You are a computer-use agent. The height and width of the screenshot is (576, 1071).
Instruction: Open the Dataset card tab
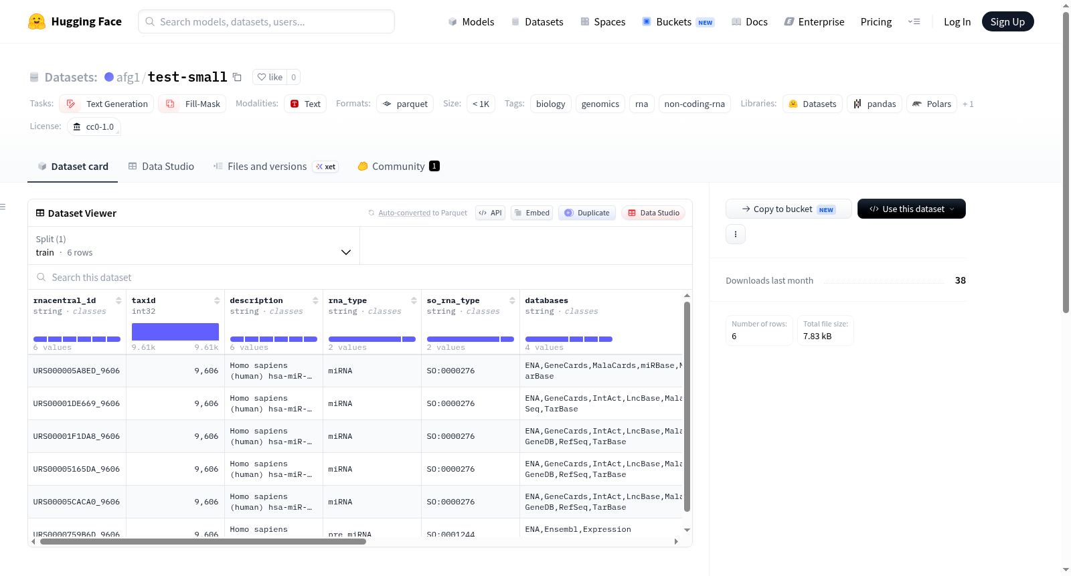pos(72,167)
